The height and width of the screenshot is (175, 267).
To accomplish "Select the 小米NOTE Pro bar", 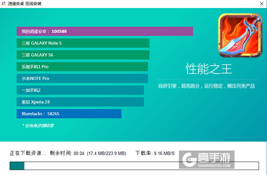I will click(82, 78).
